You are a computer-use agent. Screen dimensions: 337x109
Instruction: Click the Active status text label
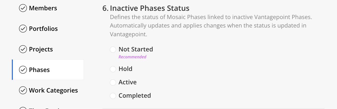pos(127,82)
